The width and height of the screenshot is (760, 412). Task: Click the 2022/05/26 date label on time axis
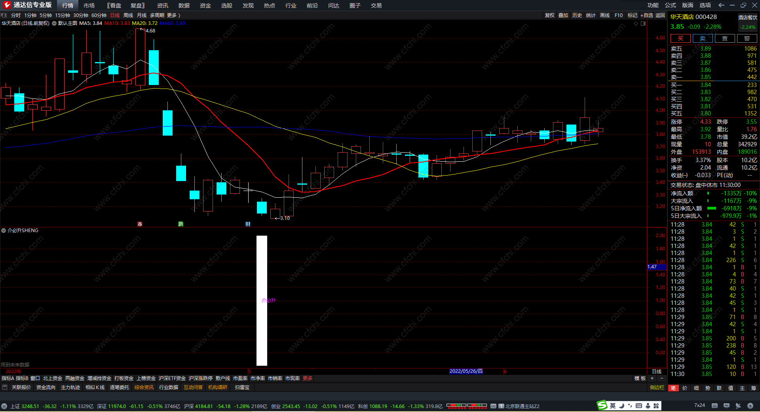466,371
